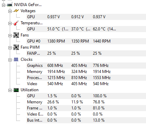The width and height of the screenshot is (146, 126).
Task: Click the Voltages lightning bolt icon
Action: tap(16, 11)
